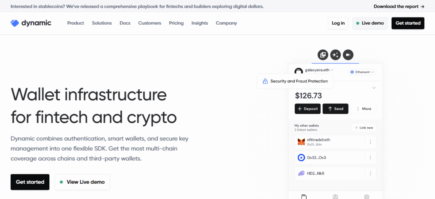Screen dimensions: 435x199
Task: Click Download the report link
Action: click(x=399, y=6)
